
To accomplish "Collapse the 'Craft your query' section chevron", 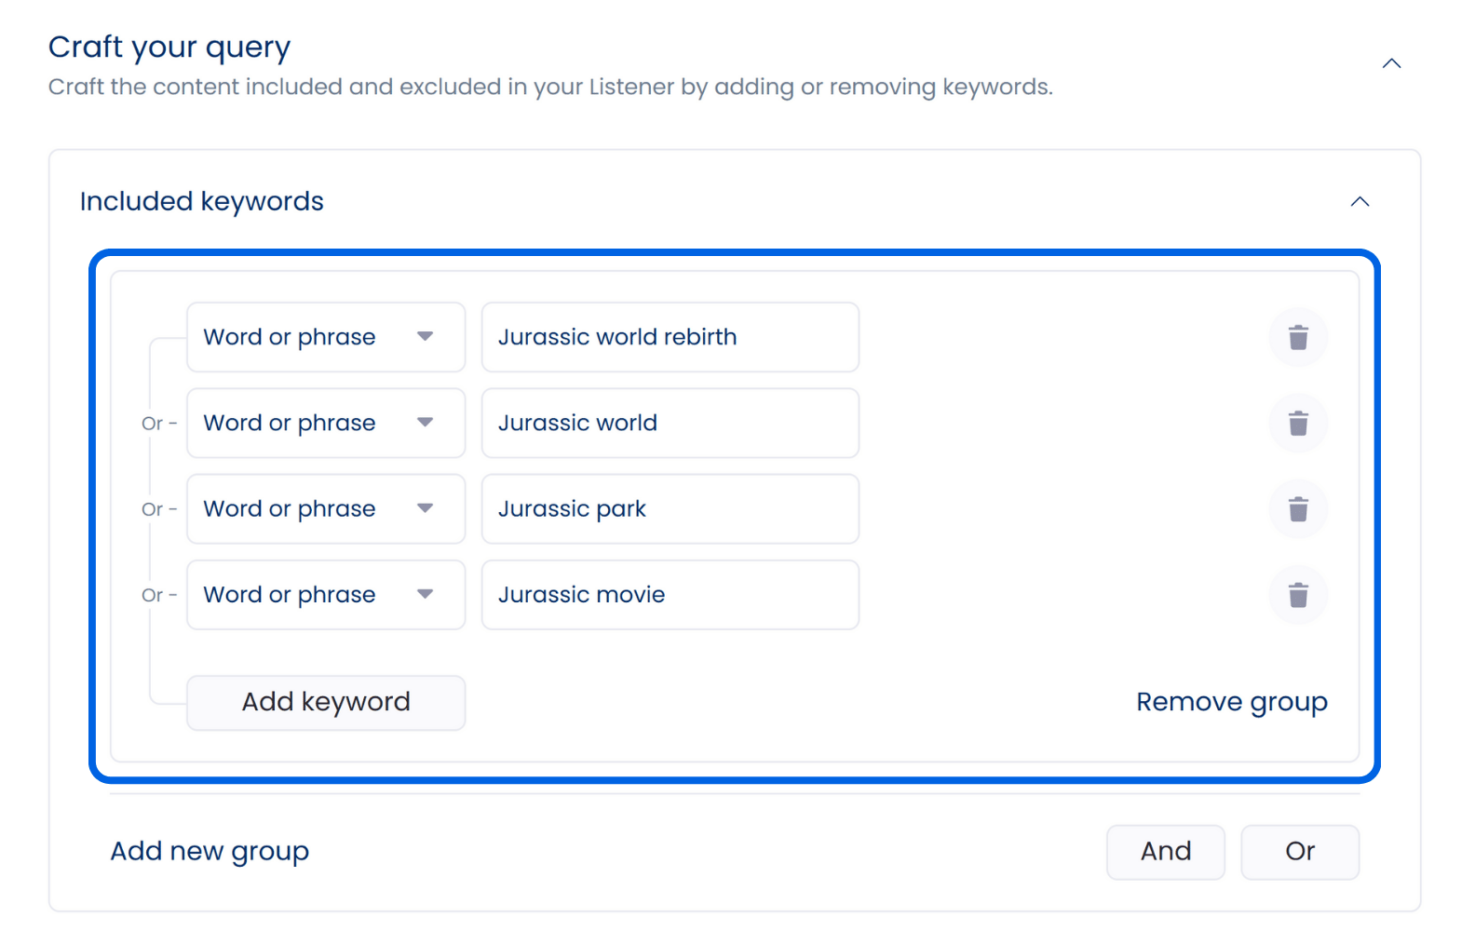I will click(x=1391, y=63).
